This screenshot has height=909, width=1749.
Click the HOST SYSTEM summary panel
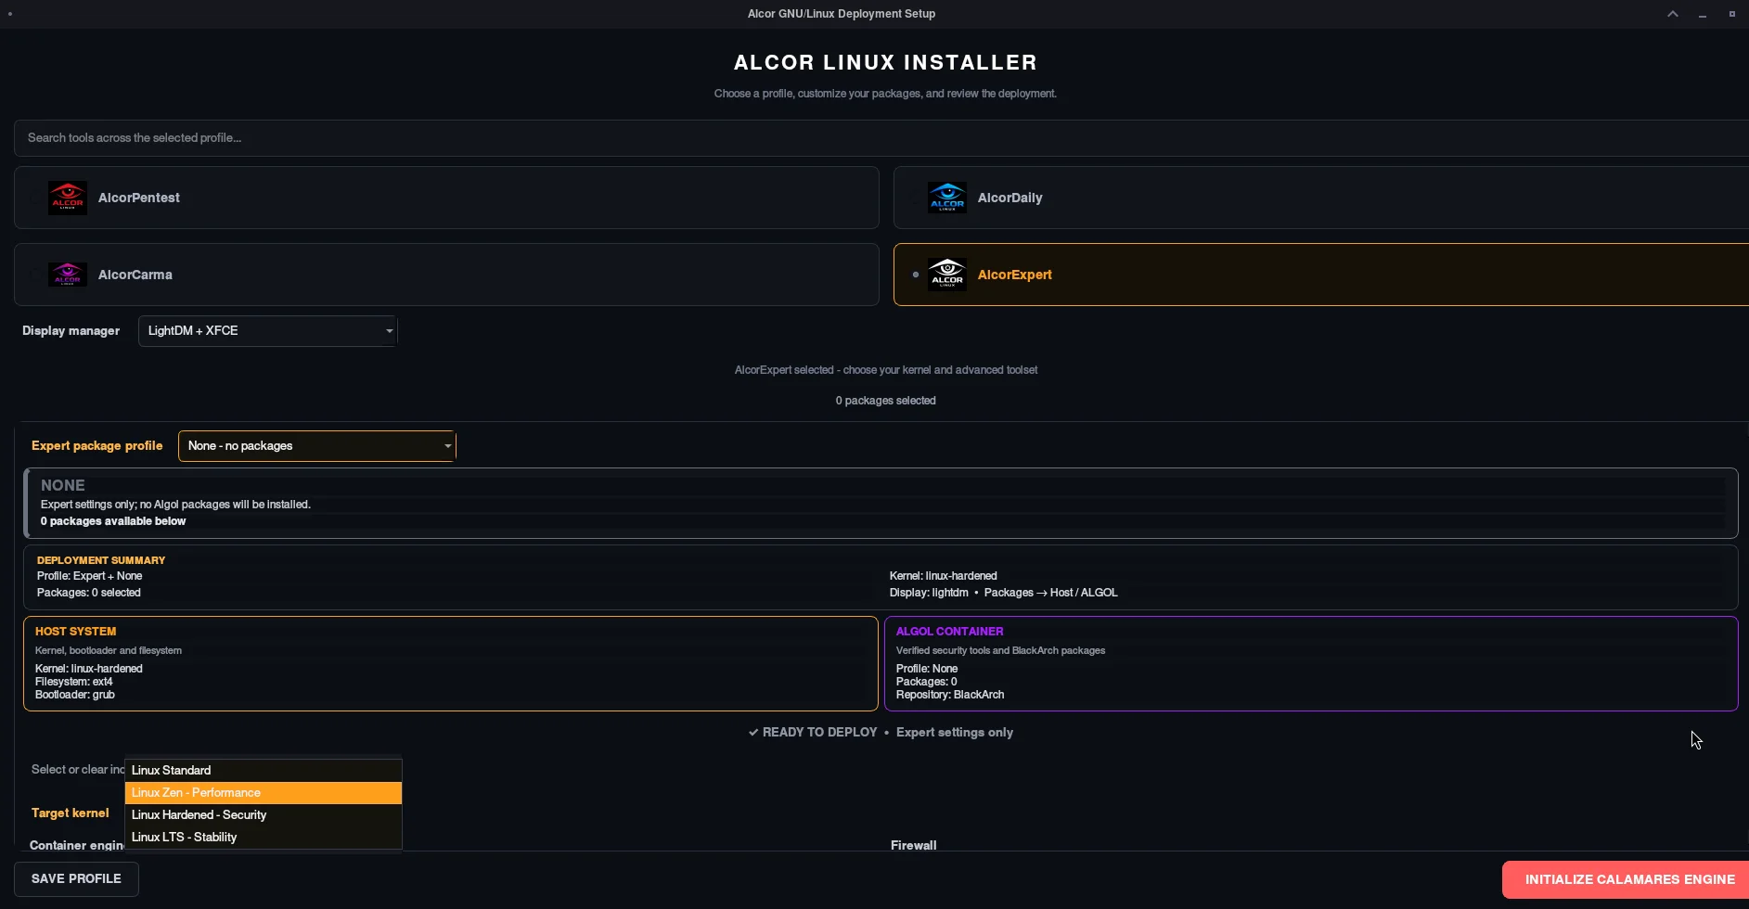point(451,664)
